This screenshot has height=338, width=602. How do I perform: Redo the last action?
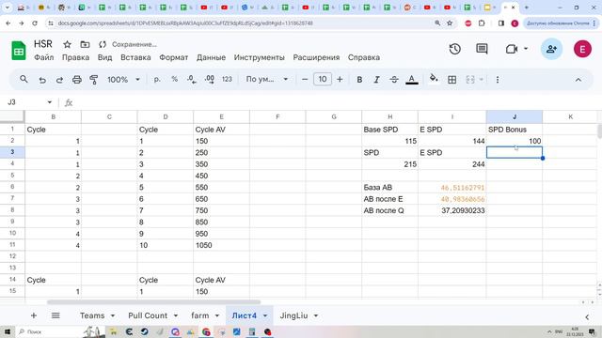coord(59,80)
